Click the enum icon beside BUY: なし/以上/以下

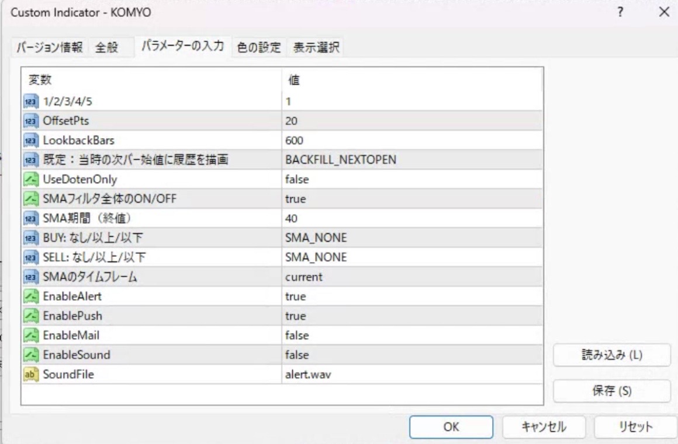[x=31, y=237]
